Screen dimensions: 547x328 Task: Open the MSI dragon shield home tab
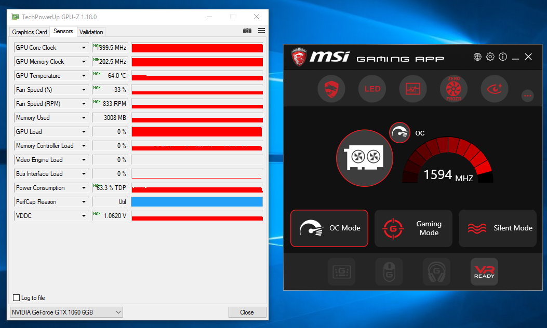pos(331,89)
